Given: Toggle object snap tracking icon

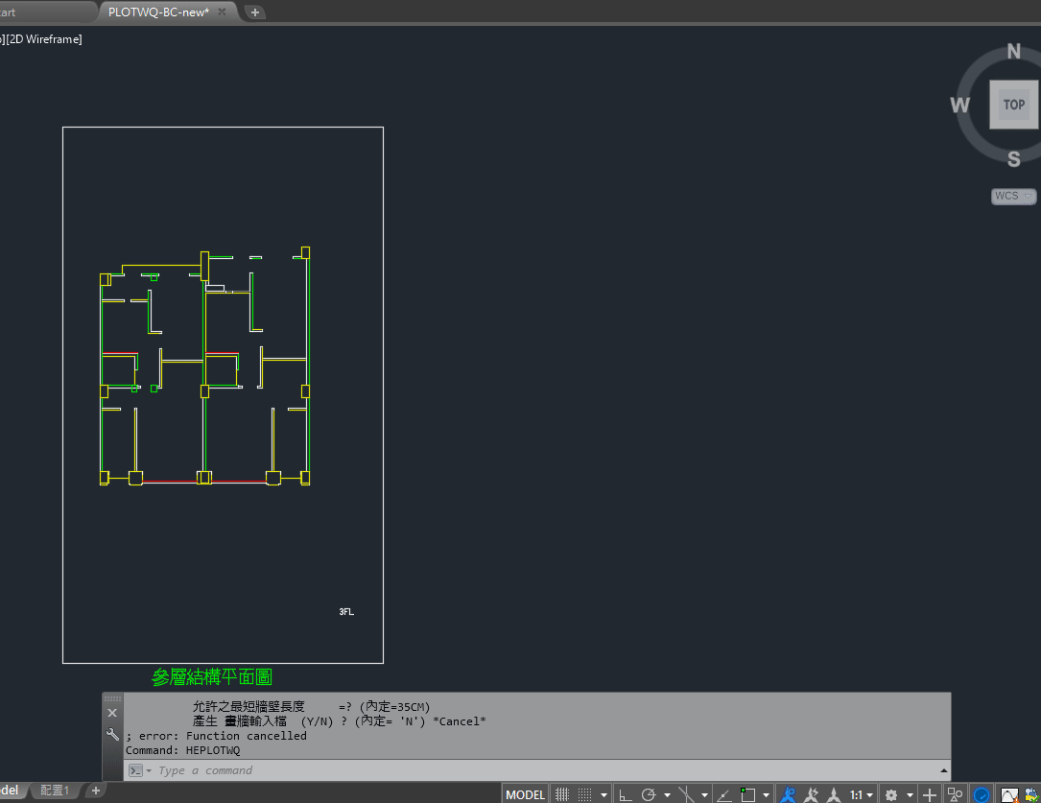Looking at the screenshot, I should [723, 794].
